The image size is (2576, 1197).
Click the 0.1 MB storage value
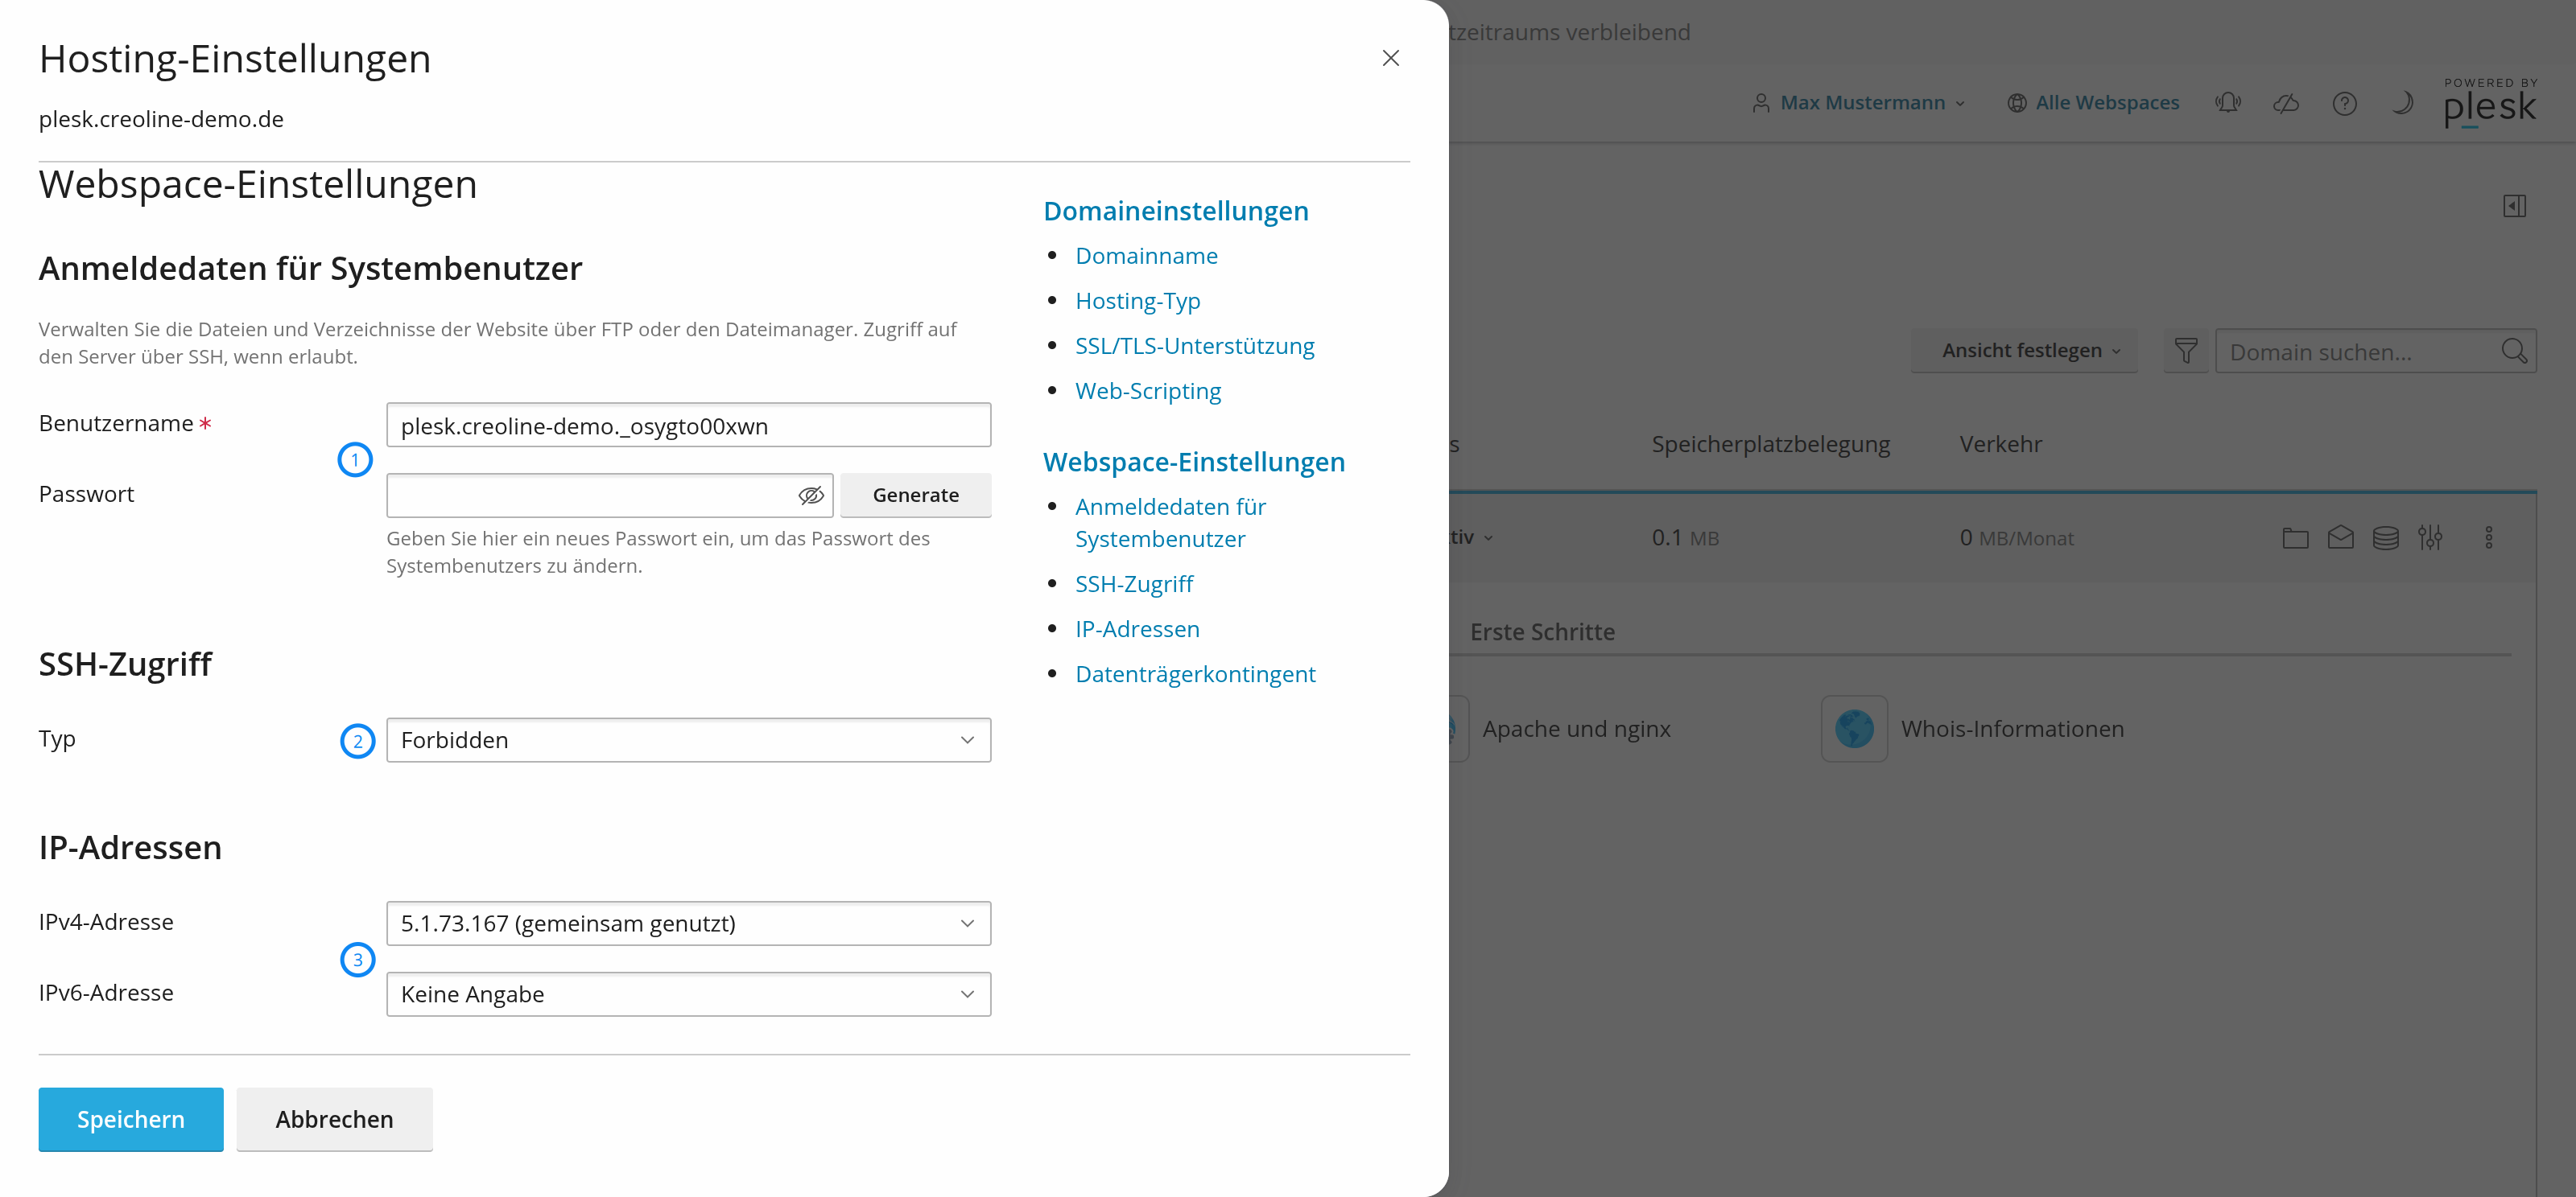[x=1685, y=537]
